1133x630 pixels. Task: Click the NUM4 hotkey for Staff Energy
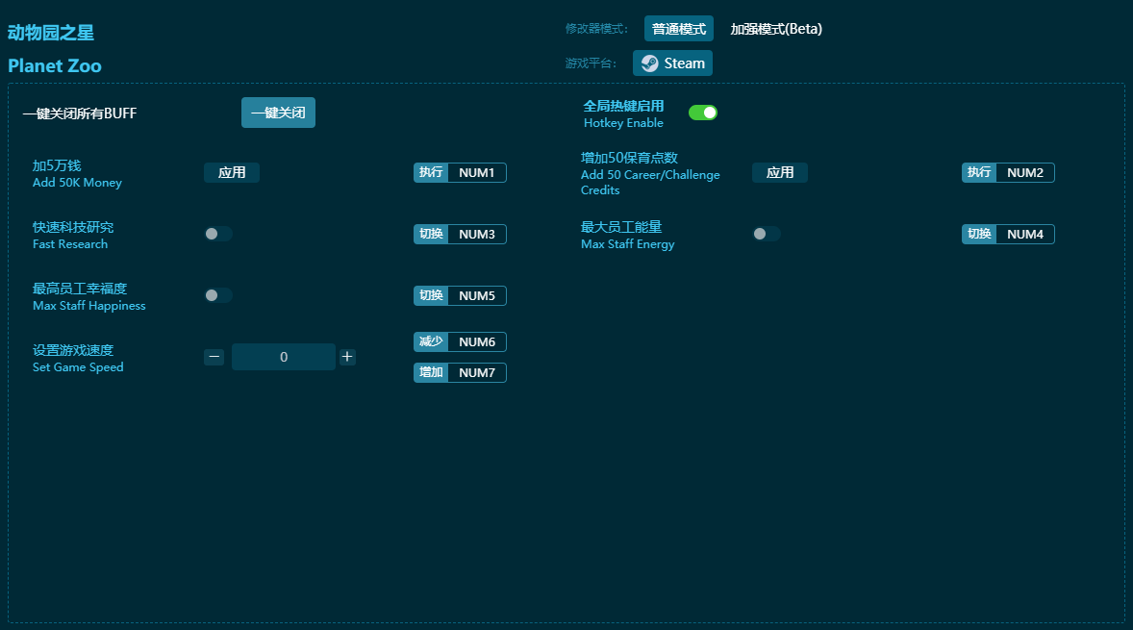[x=1024, y=235]
